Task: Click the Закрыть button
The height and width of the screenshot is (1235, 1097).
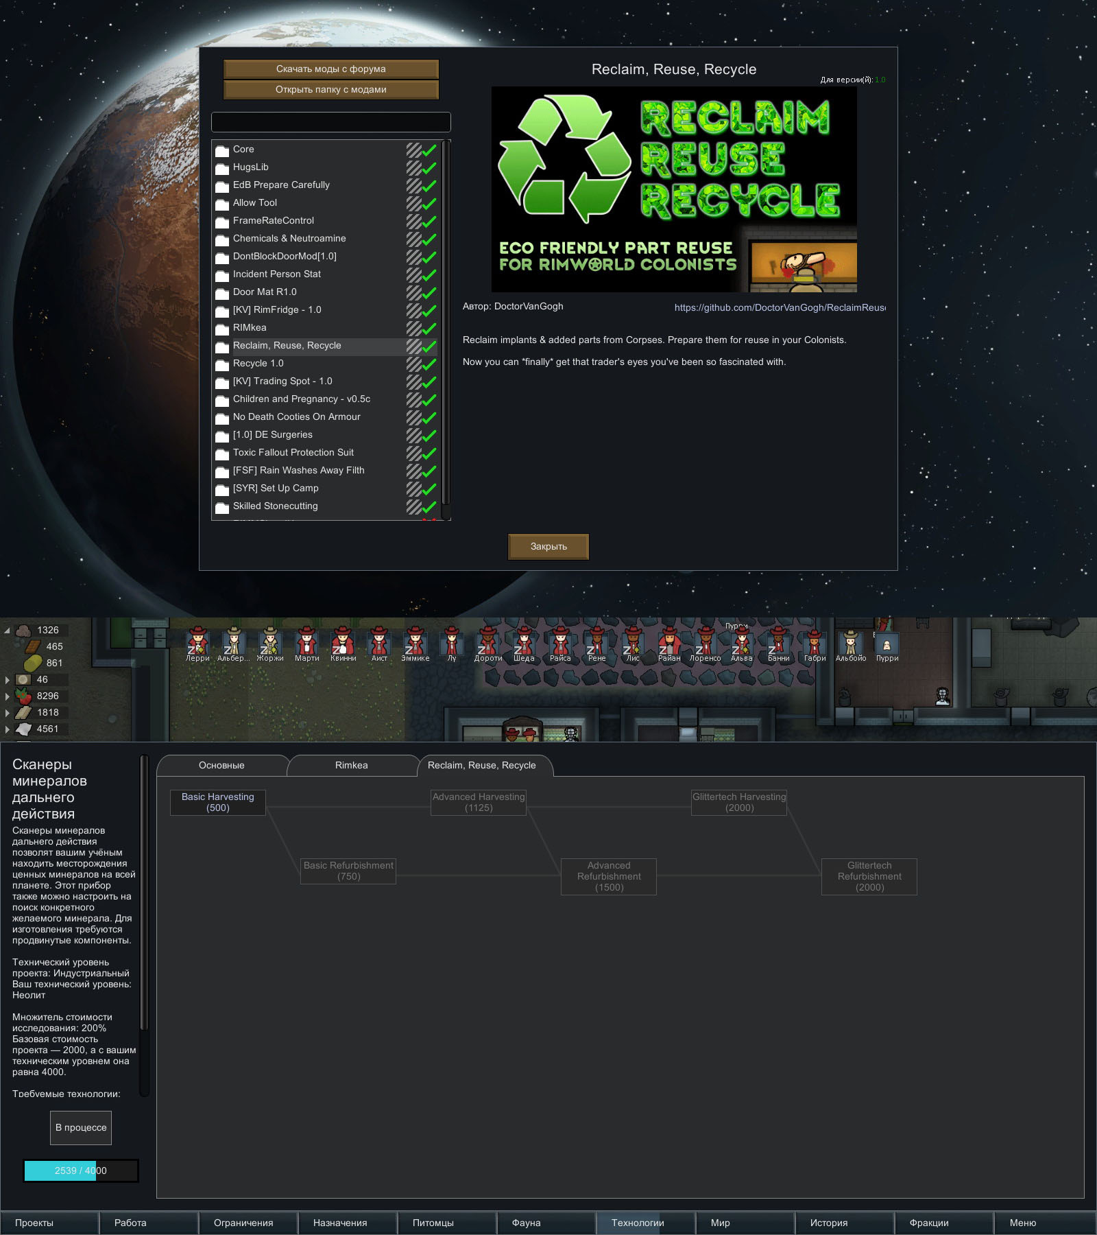Action: pos(548,547)
